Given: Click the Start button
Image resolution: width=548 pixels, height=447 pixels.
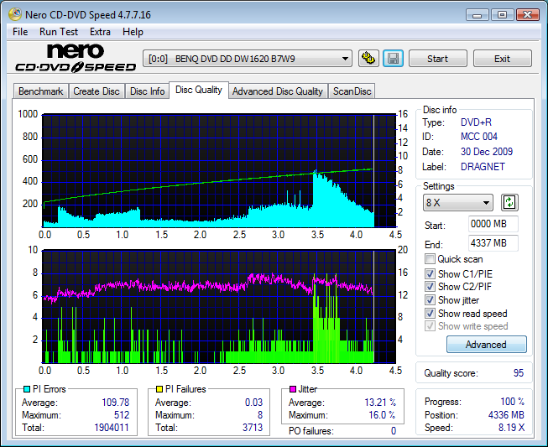Looking at the screenshot, I should coord(437,59).
